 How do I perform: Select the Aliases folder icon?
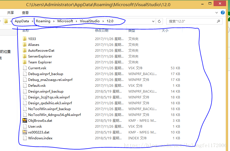pos(25,45)
